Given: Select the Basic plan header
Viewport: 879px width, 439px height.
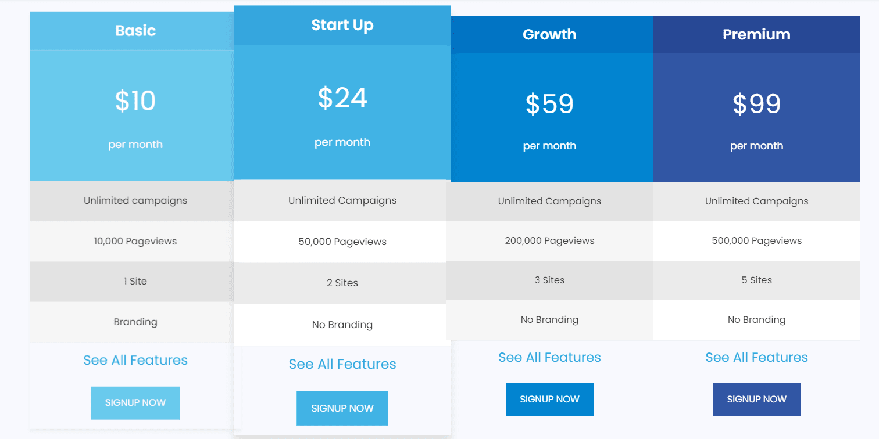Looking at the screenshot, I should pos(135,31).
